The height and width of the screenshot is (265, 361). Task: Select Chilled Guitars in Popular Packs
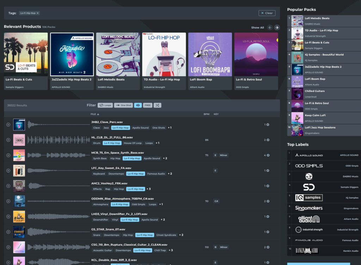click(x=314, y=91)
